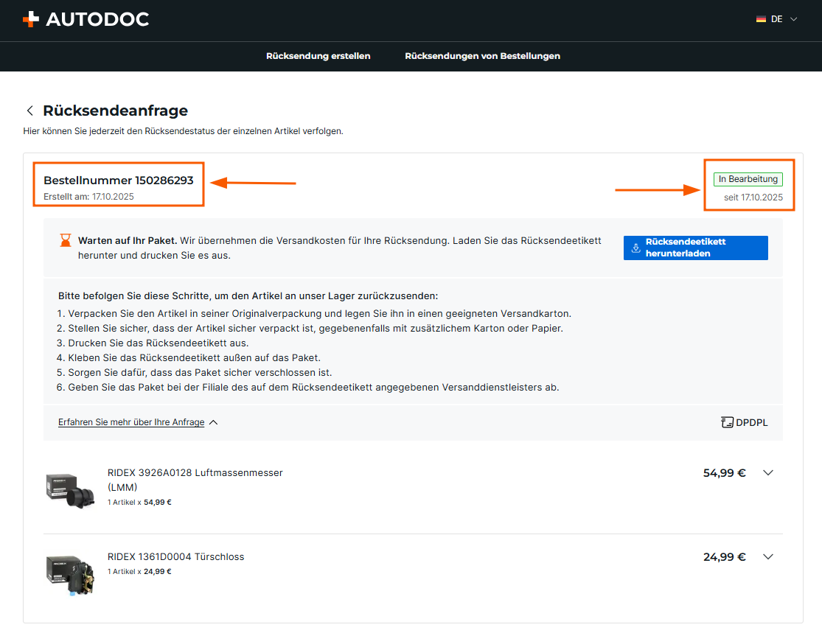Expand the Luftmassenmesser 54,99 € item details
This screenshot has width=822, height=633.
click(x=767, y=473)
